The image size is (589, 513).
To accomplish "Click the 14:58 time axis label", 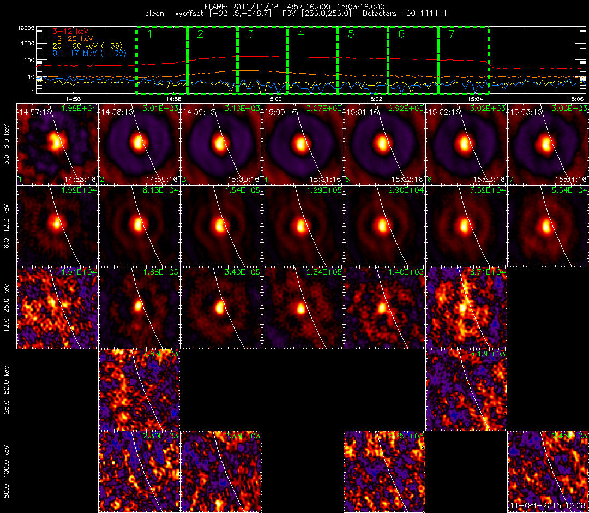I will (x=173, y=99).
